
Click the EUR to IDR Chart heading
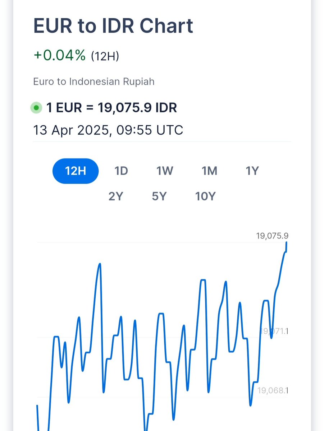click(x=113, y=26)
